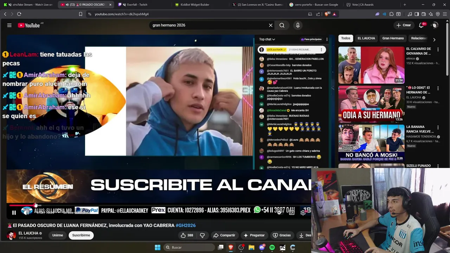Open Brave Wallet icon
Screen dimensions: 450x253
coord(424,14)
